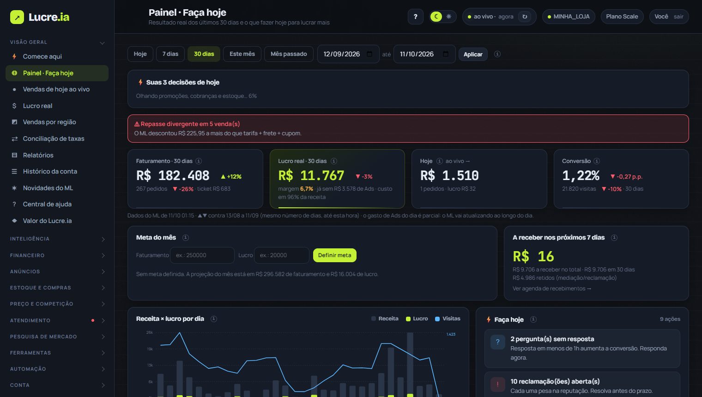The image size is (702, 397).
Task: Click the Definir meta button
Action: point(335,255)
